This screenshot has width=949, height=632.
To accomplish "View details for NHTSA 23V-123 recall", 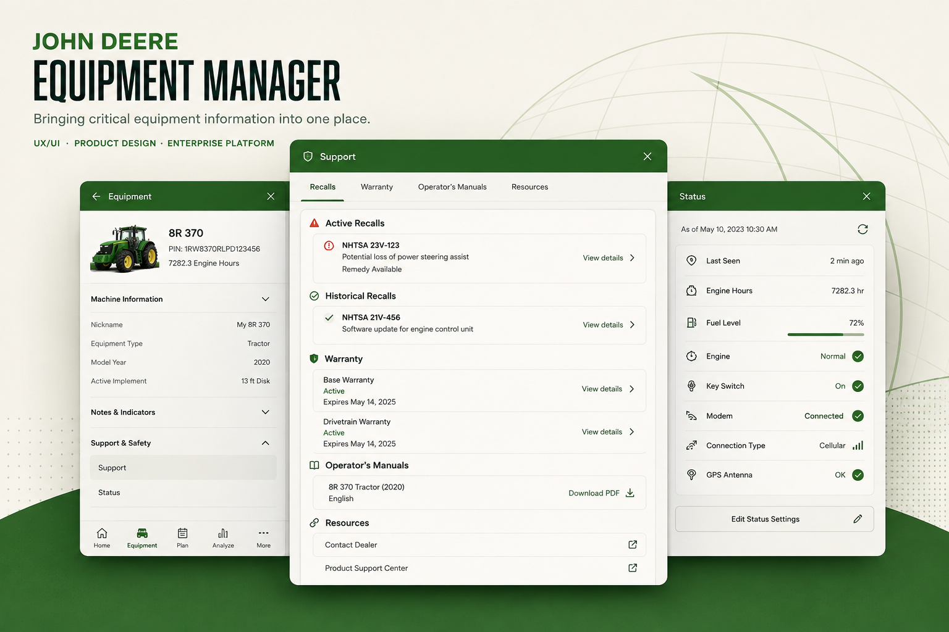I will (x=609, y=258).
